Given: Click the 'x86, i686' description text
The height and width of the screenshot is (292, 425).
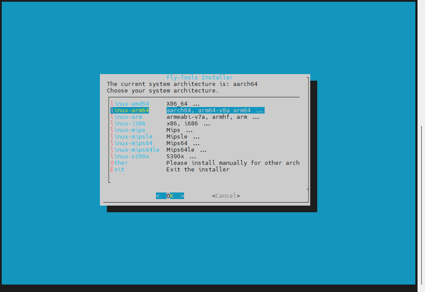Looking at the screenshot, I should 182,124.
